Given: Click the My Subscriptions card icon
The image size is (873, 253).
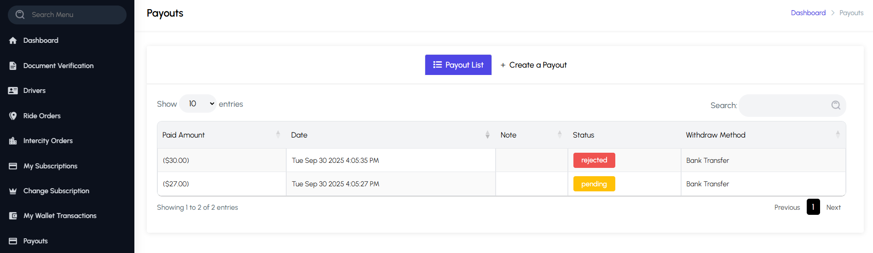Looking at the screenshot, I should 13,166.
